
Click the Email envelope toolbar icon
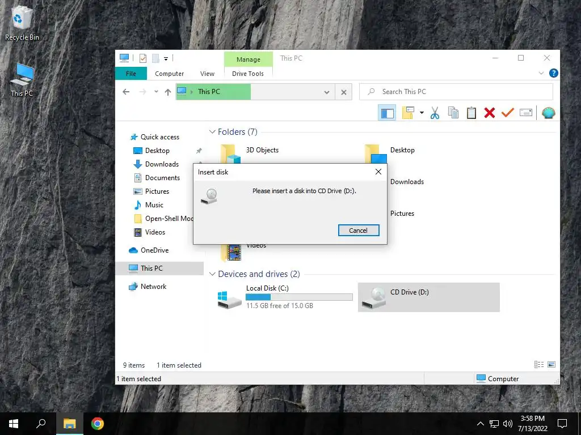(x=526, y=113)
